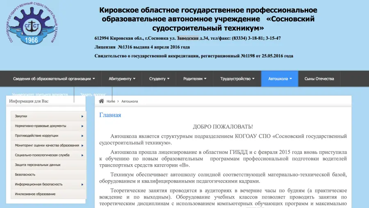Open the 'Главная' article heading link
369x208 pixels.
tap(110, 115)
